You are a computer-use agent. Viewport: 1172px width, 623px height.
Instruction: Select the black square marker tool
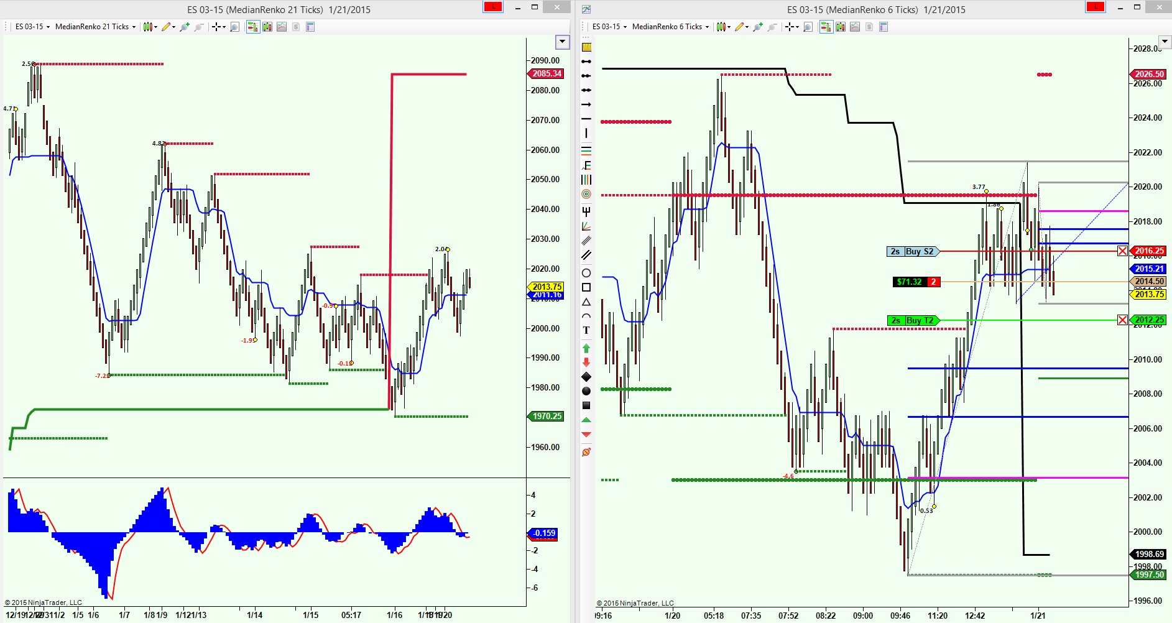pos(586,405)
